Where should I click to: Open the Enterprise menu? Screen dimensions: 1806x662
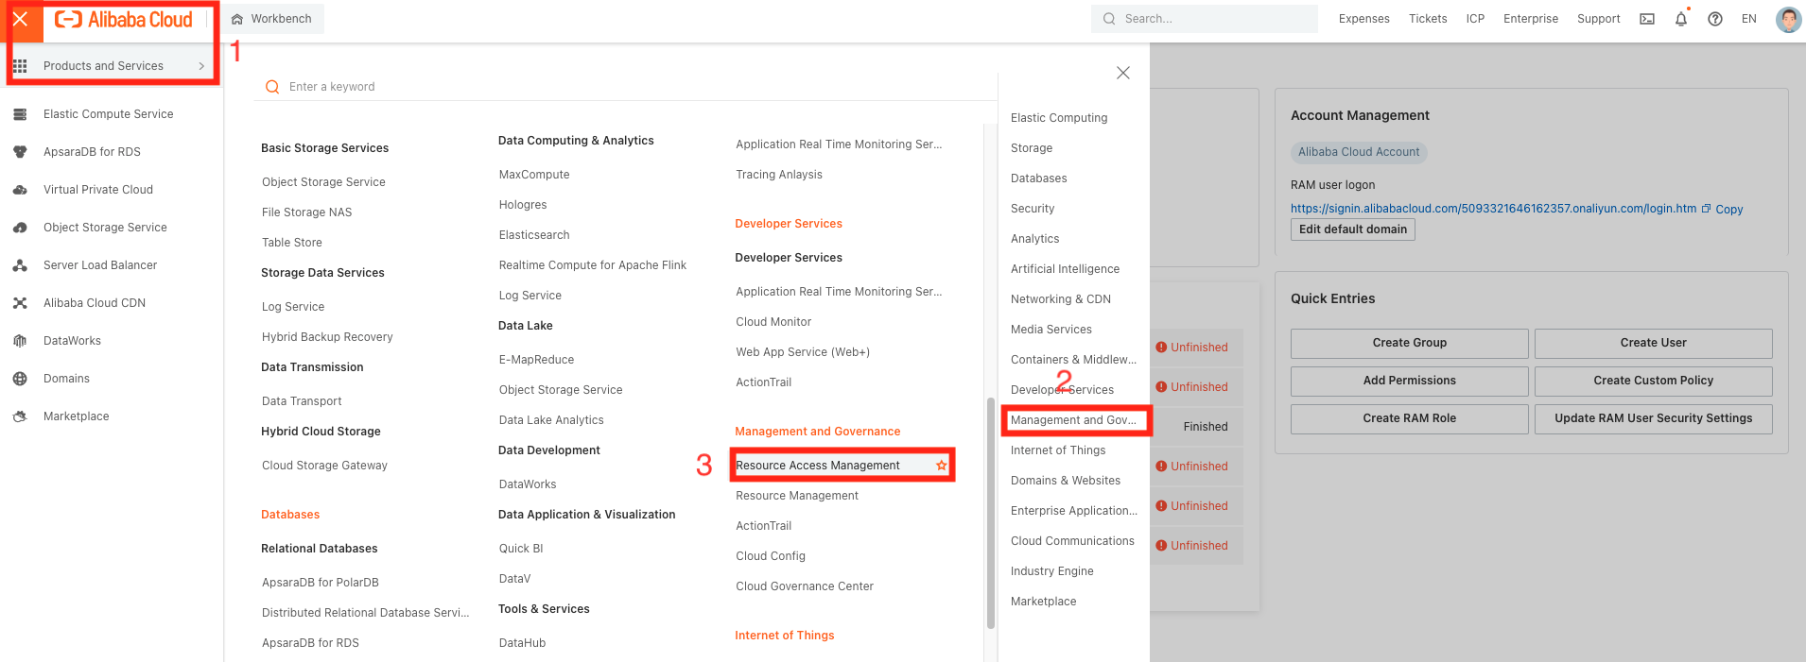1531,19
